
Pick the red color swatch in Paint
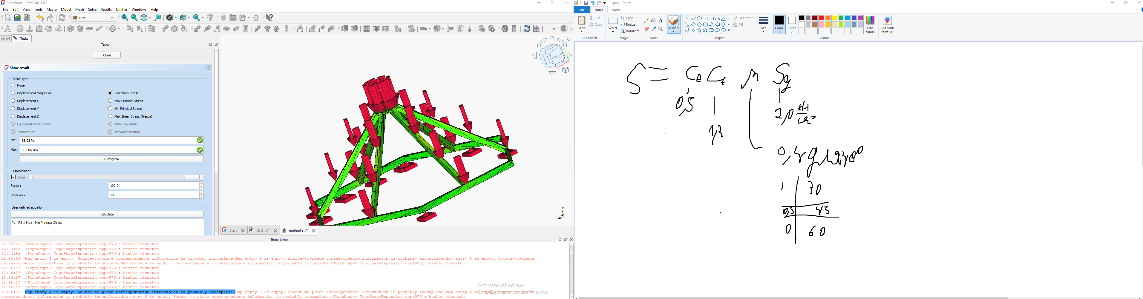821,18
